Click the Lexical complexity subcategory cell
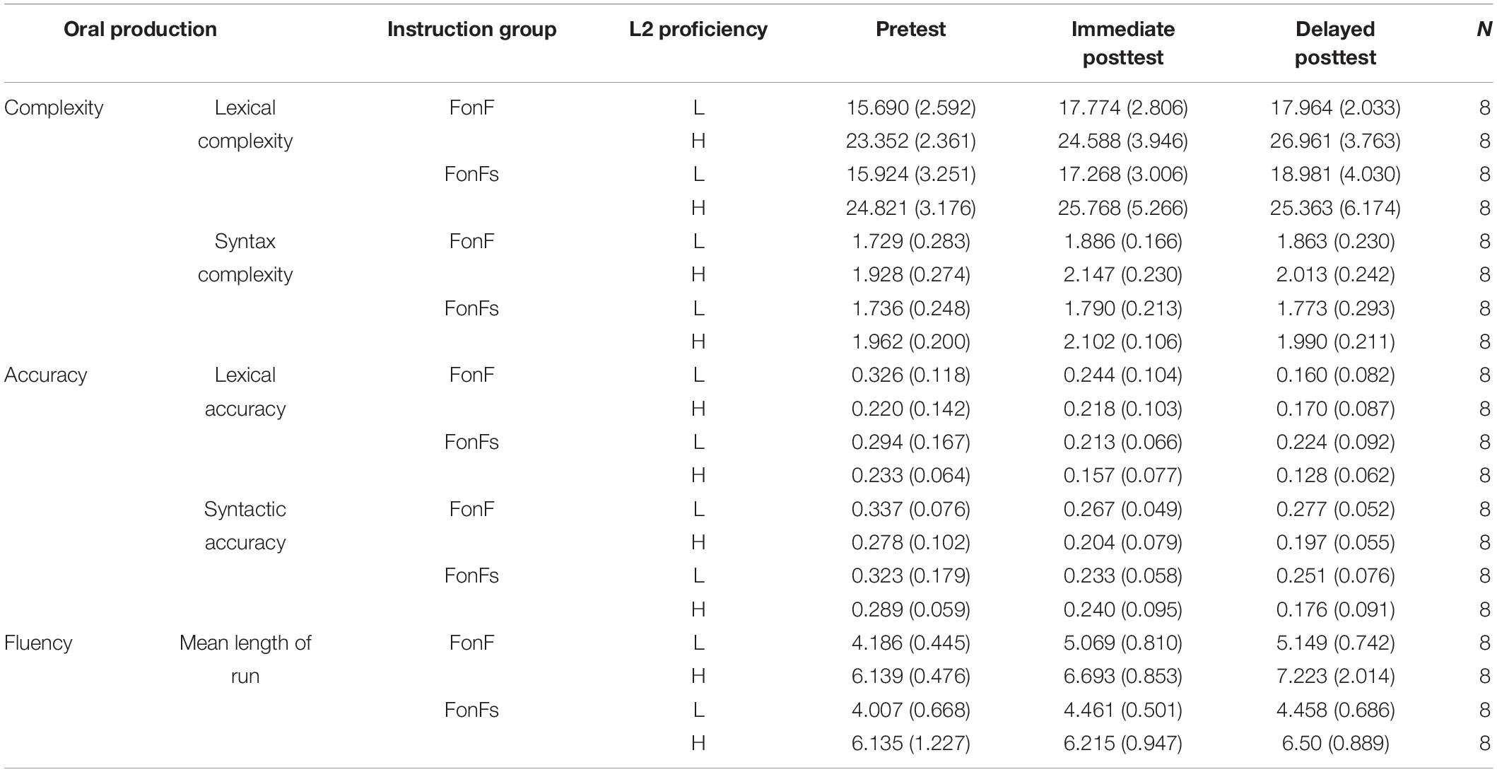The height and width of the screenshot is (772, 1497). [245, 124]
